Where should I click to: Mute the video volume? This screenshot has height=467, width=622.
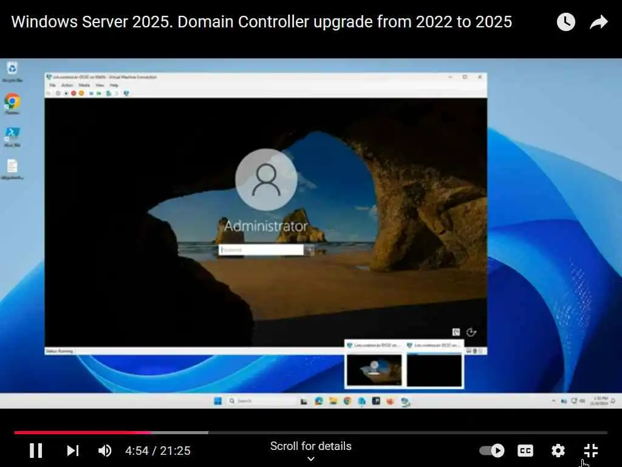coord(104,451)
